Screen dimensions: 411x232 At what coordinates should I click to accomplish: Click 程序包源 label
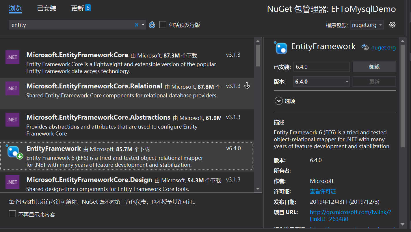(337, 25)
